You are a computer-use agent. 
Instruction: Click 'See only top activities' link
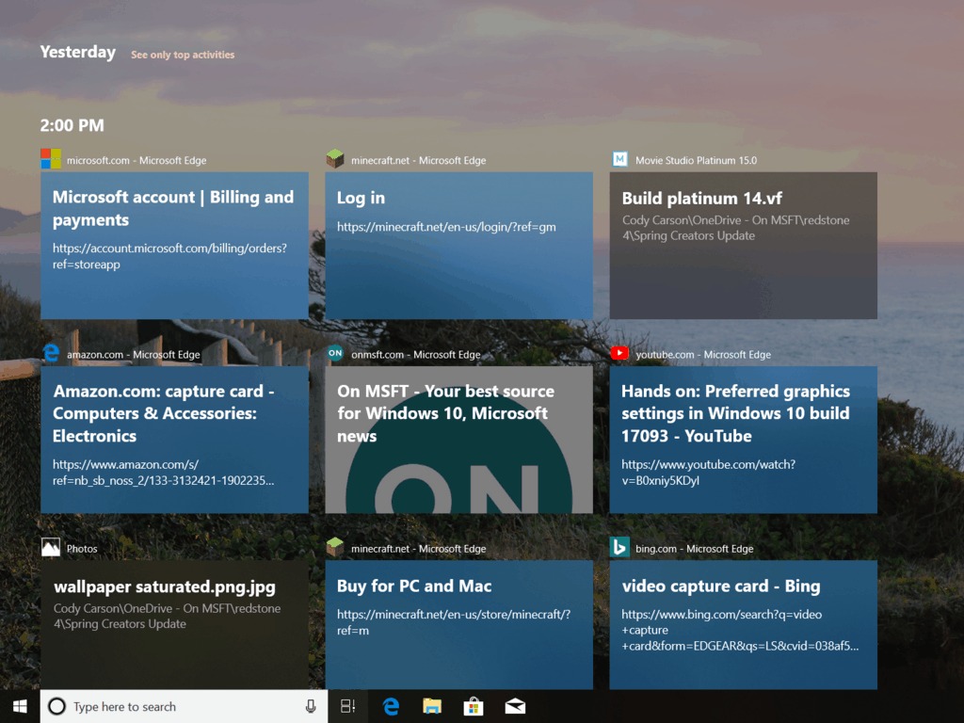183,55
